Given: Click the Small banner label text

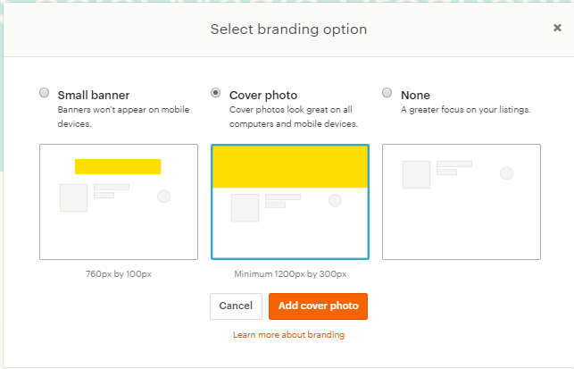Looking at the screenshot, I should pyautogui.click(x=94, y=95).
